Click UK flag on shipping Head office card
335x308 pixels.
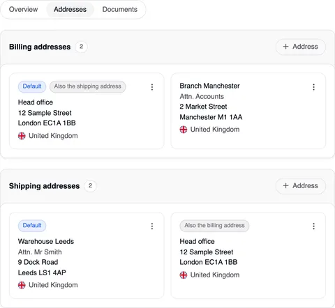point(184,275)
